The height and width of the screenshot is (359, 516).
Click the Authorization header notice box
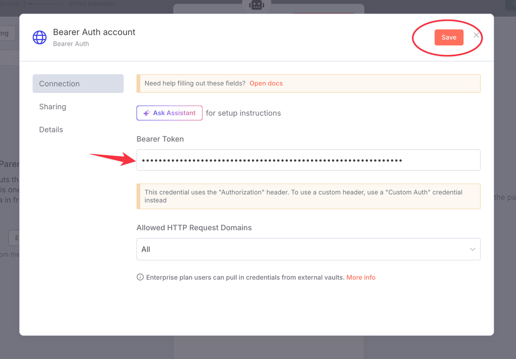pos(308,197)
